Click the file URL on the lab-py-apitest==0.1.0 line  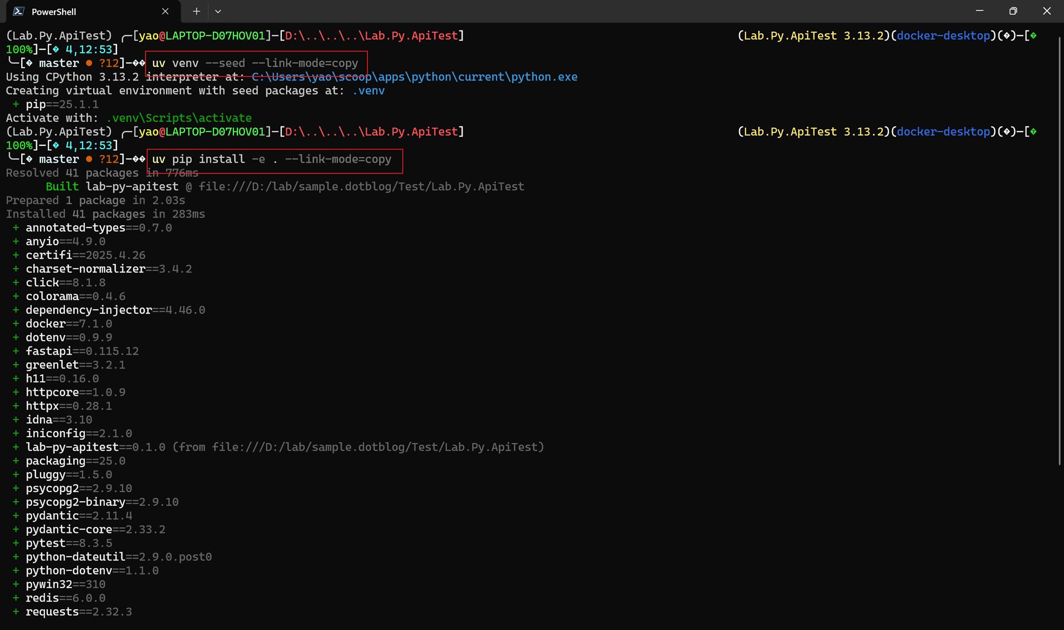pyautogui.click(x=377, y=447)
